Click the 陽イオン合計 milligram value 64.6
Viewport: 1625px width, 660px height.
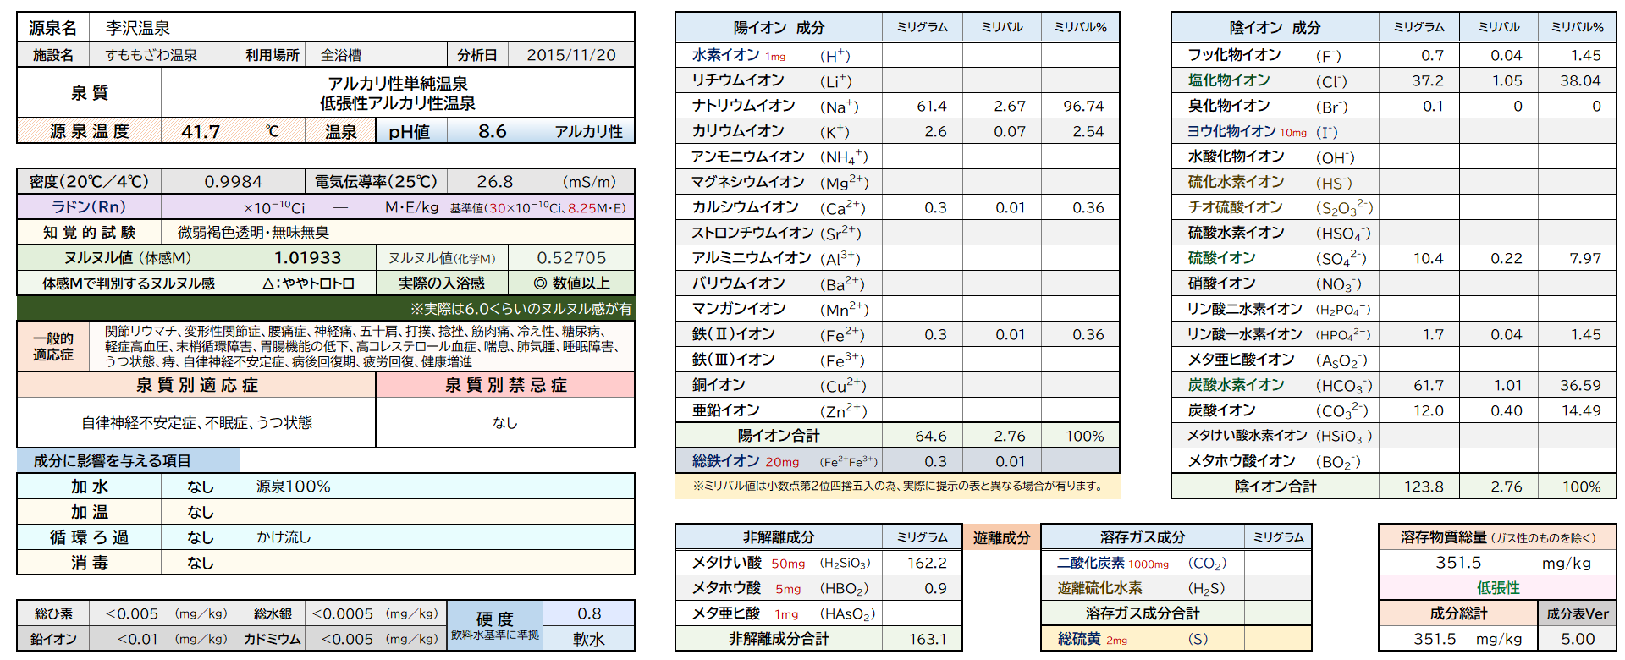pos(930,436)
